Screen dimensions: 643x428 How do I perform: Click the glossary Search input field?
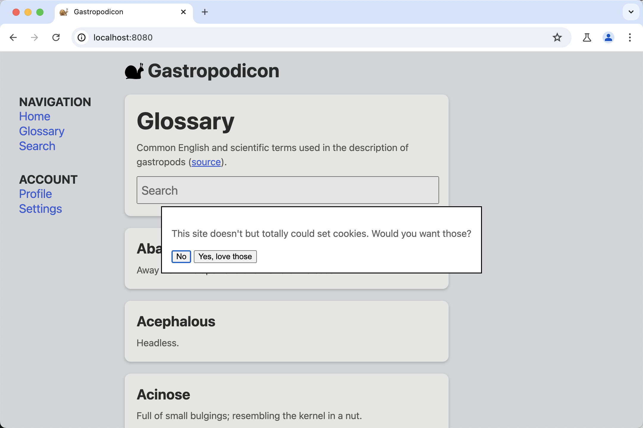click(x=287, y=190)
